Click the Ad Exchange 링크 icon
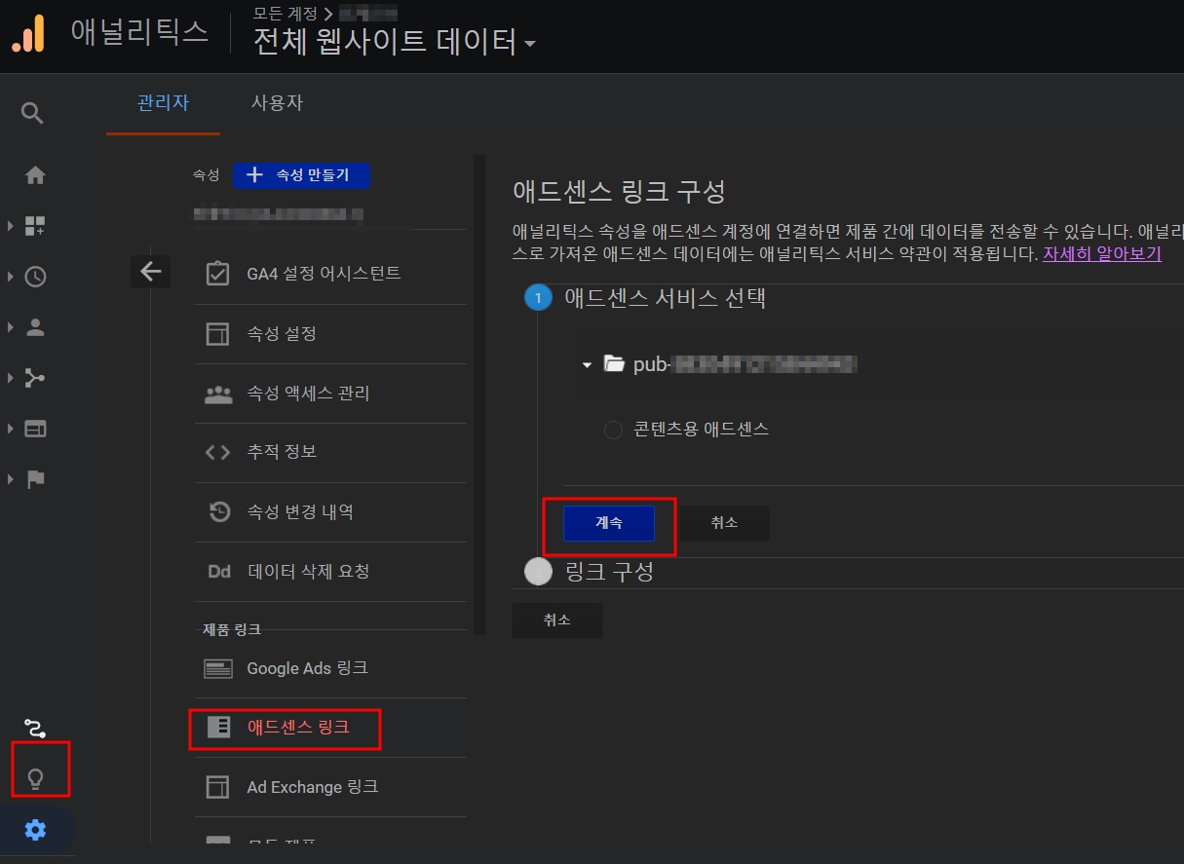The width and height of the screenshot is (1184, 864). click(218, 787)
